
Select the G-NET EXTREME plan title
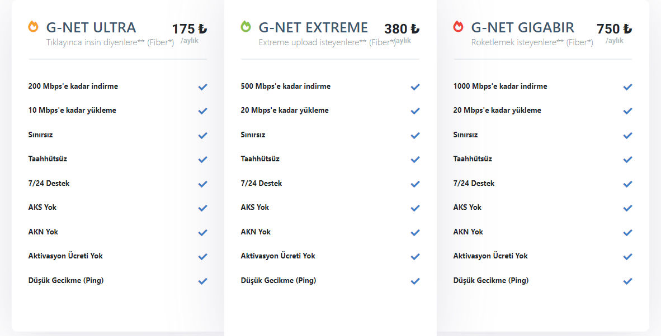[x=313, y=27]
